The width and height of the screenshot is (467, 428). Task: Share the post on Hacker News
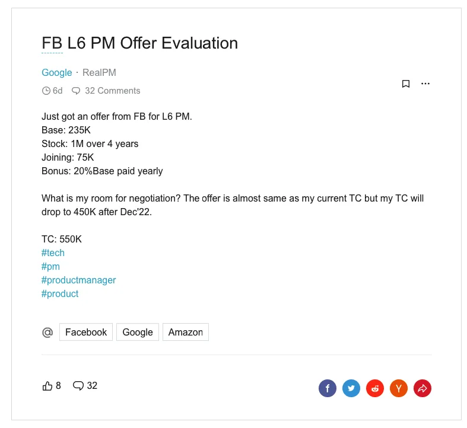(x=399, y=389)
